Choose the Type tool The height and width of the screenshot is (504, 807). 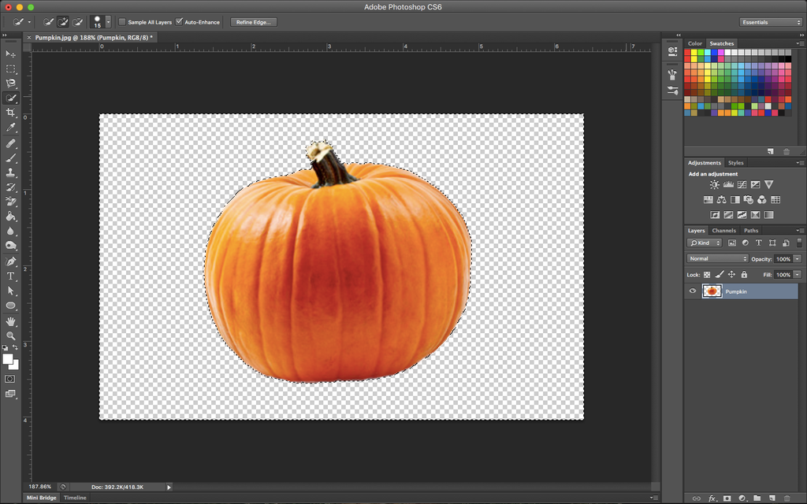(x=11, y=276)
